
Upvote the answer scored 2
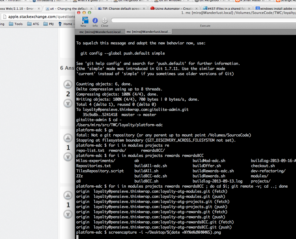point(68,85)
